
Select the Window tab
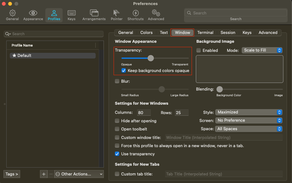click(x=182, y=33)
